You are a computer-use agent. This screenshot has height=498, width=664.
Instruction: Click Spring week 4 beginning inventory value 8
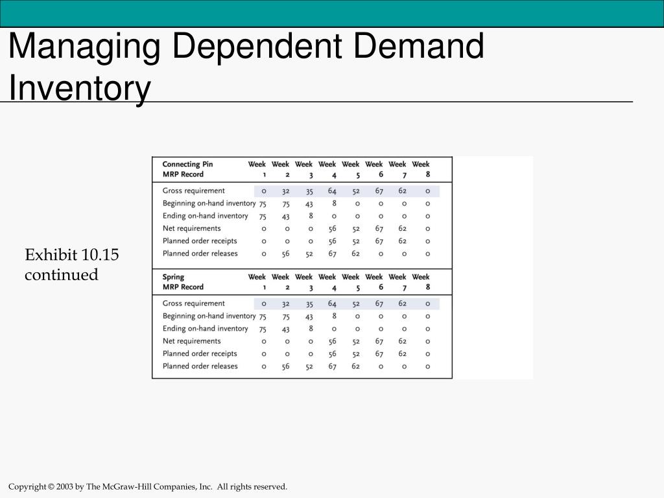334,316
